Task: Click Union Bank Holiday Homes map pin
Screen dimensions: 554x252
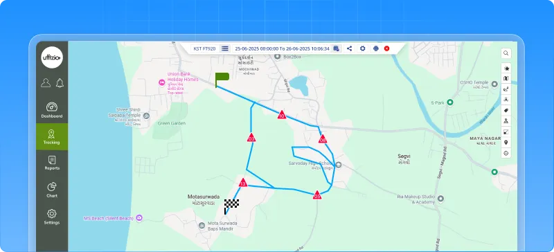Action: tap(162, 82)
